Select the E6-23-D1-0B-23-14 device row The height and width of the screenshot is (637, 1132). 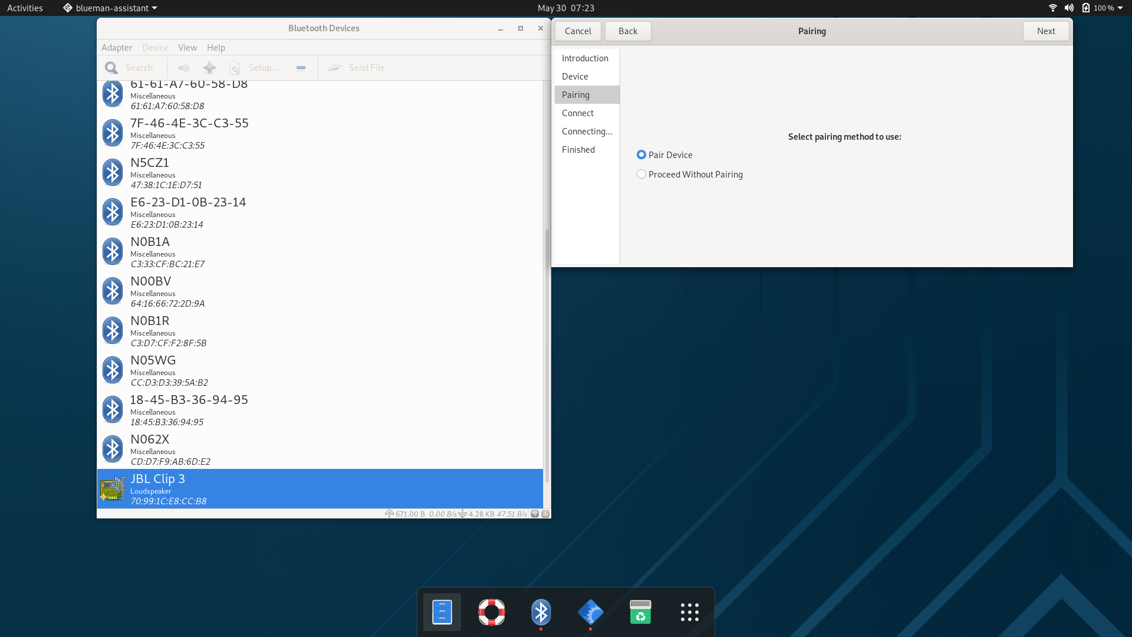click(x=320, y=212)
